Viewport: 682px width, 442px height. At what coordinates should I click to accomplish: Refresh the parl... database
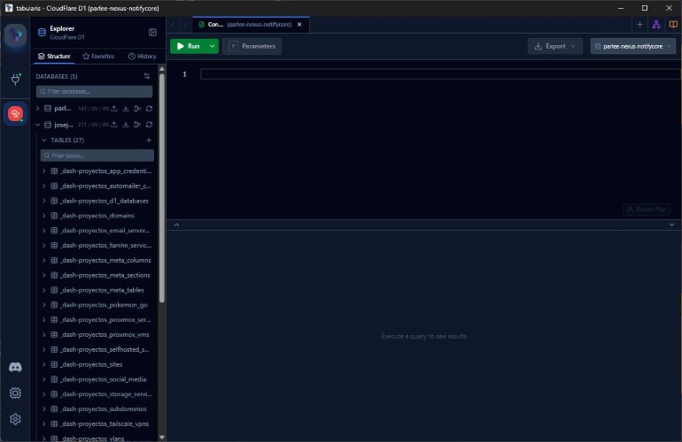point(149,109)
